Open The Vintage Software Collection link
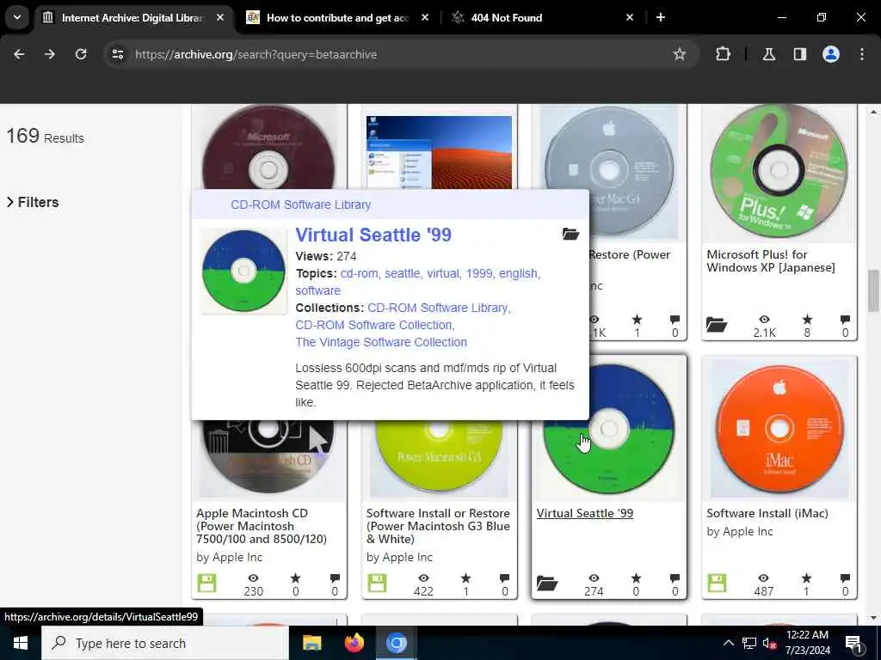The image size is (881, 660). pos(381,342)
